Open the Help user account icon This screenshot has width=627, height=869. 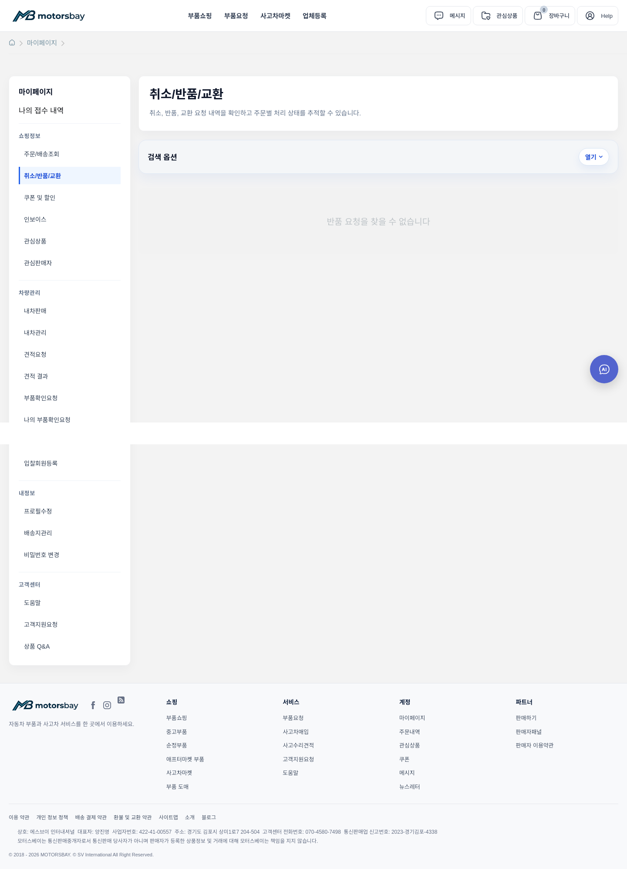click(590, 16)
